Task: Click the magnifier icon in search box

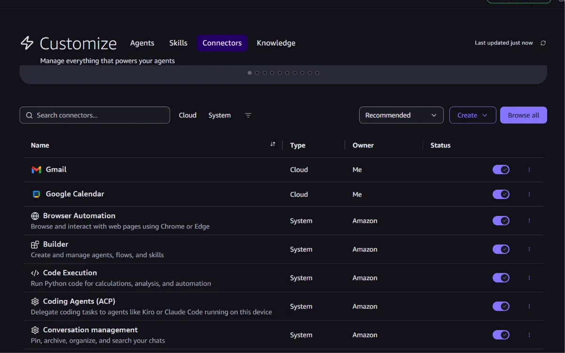Action: [x=29, y=115]
